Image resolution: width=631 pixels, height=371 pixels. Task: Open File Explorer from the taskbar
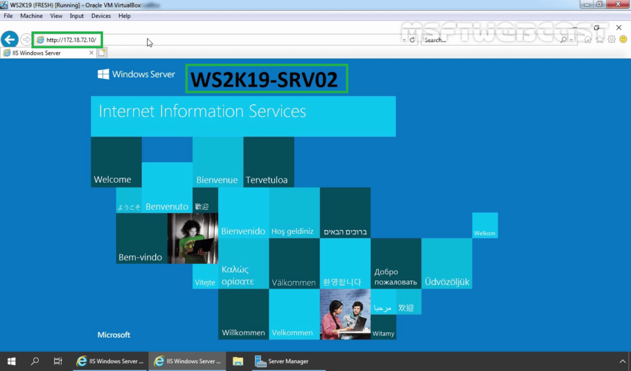tap(238, 361)
